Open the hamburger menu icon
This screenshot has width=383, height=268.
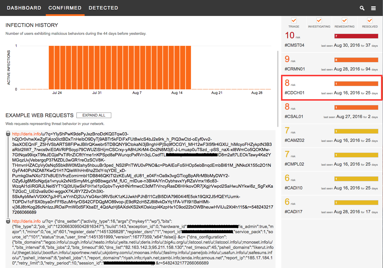(x=373, y=8)
